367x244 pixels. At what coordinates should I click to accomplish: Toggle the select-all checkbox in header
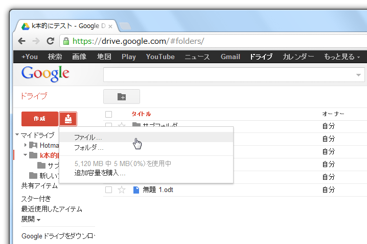click(x=108, y=114)
